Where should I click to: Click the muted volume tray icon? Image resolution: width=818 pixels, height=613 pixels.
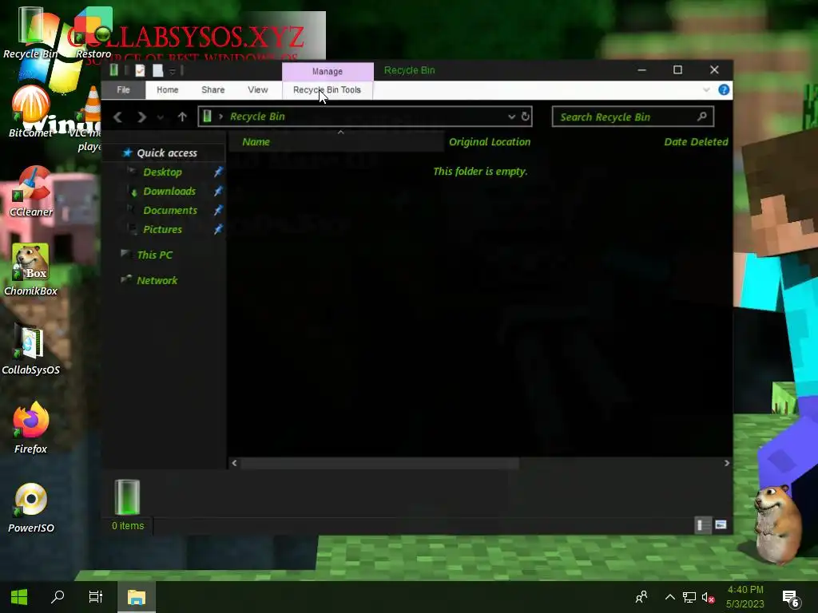tap(708, 597)
